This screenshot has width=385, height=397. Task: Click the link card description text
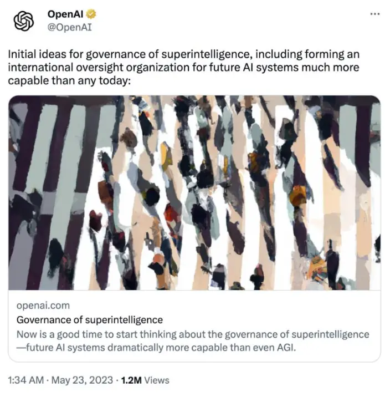pos(193,341)
